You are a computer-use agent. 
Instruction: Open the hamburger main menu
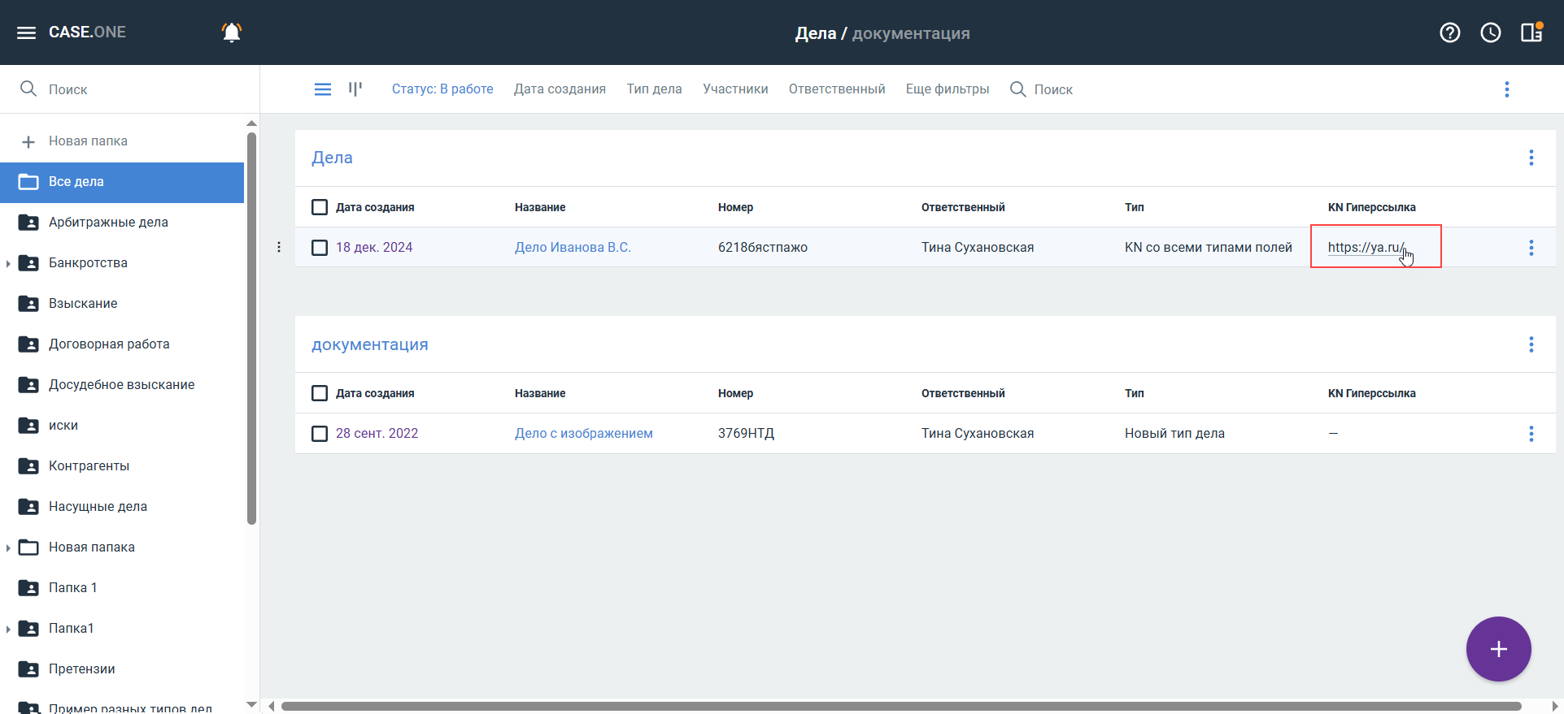(x=26, y=32)
